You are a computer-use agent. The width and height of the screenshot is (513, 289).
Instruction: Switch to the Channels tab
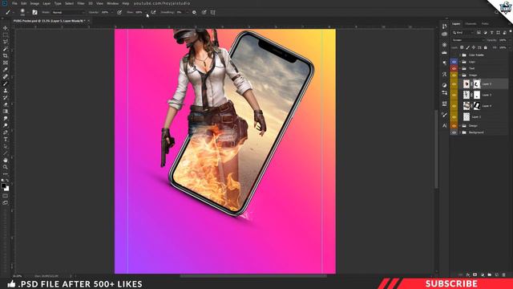point(471,23)
